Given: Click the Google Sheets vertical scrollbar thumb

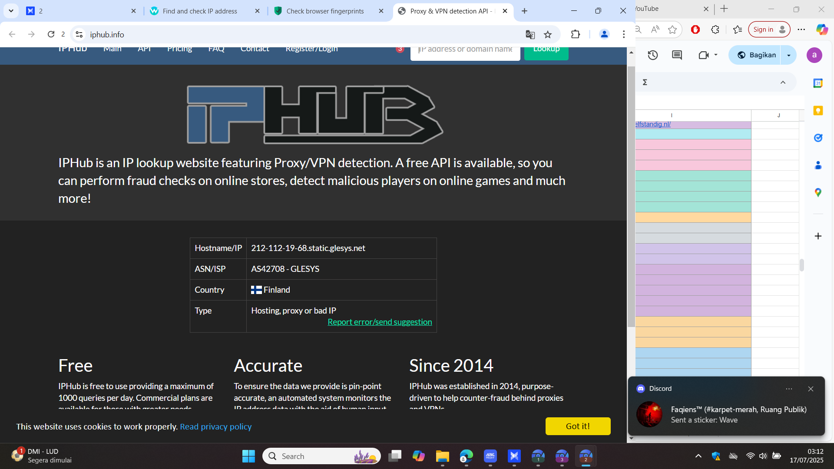Looking at the screenshot, I should tap(802, 265).
